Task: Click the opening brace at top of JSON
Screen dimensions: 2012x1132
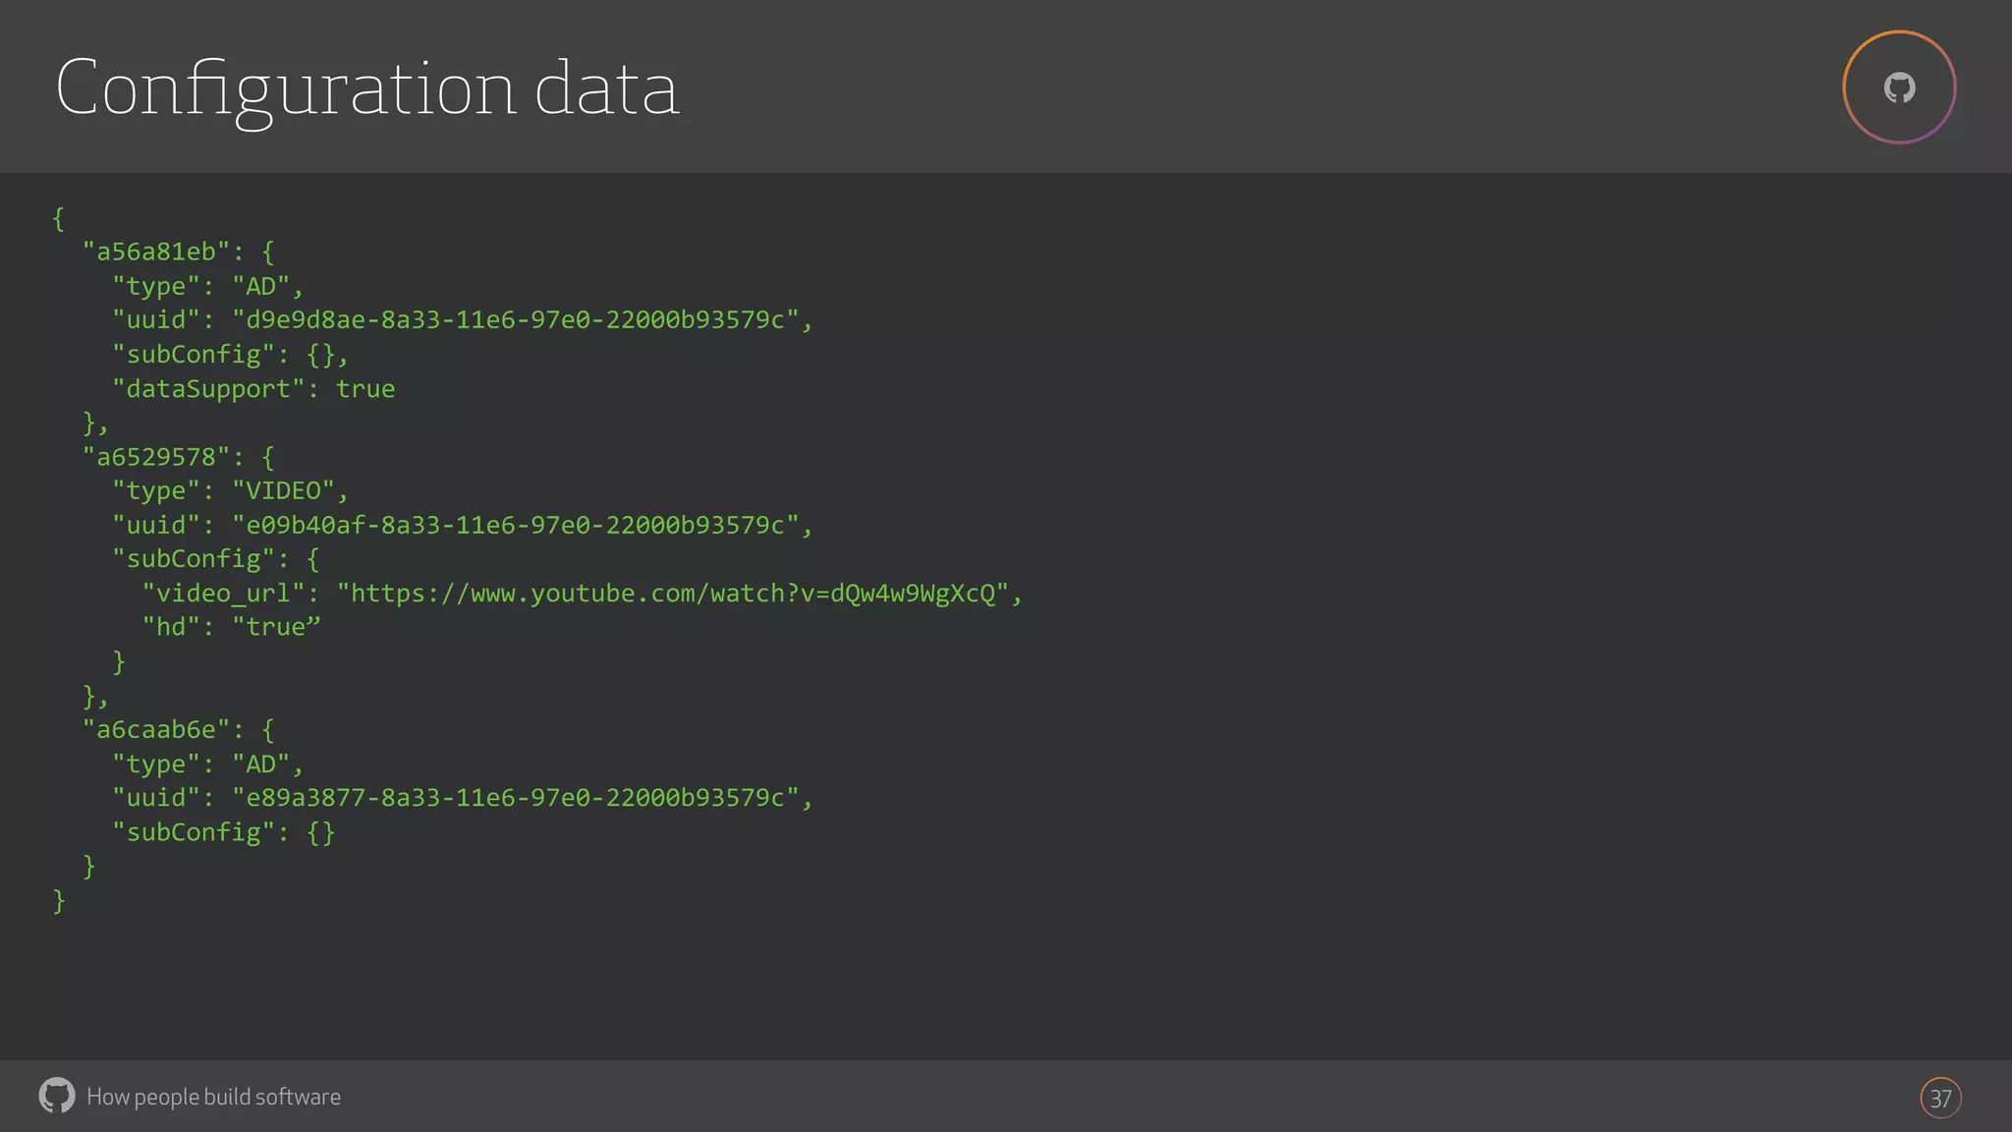Action: [59, 218]
